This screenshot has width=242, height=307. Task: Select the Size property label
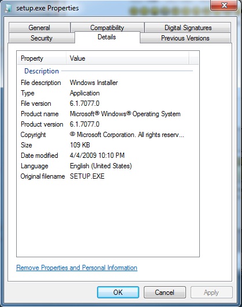pos(26,145)
